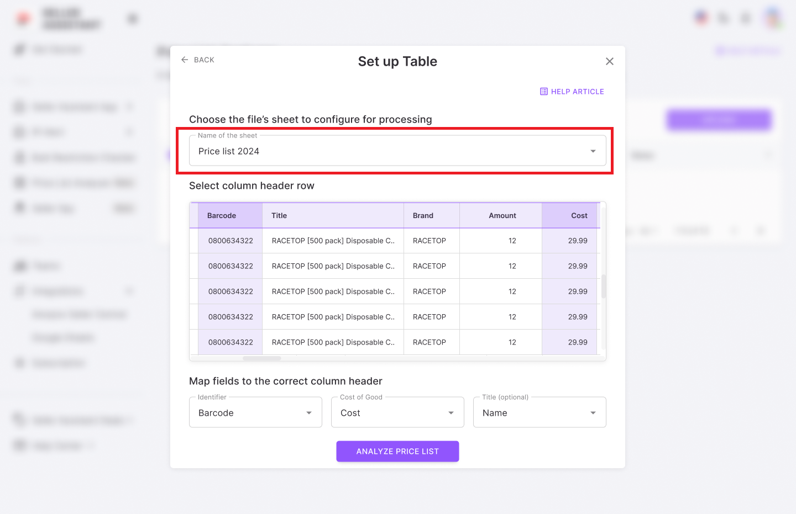796x514 pixels.
Task: Click the first row's barcode cell
Action: [x=231, y=241]
